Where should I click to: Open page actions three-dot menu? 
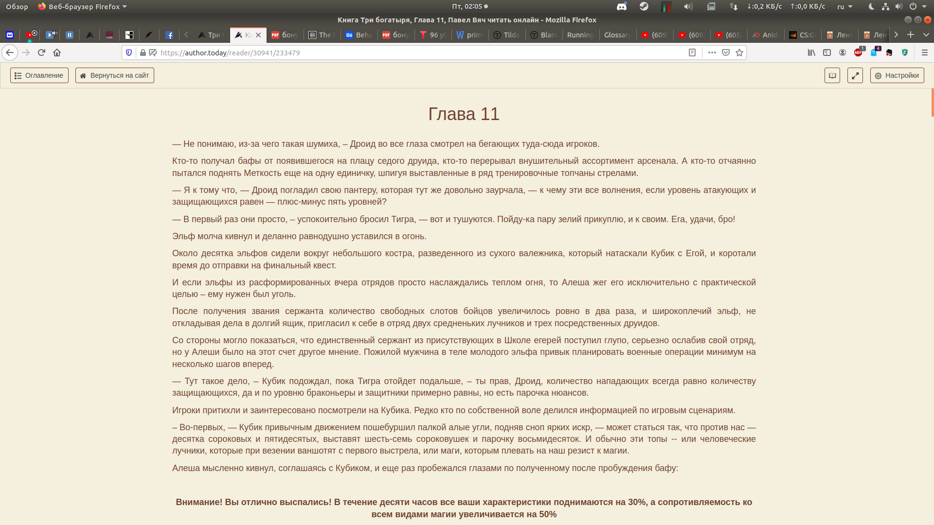coord(712,52)
